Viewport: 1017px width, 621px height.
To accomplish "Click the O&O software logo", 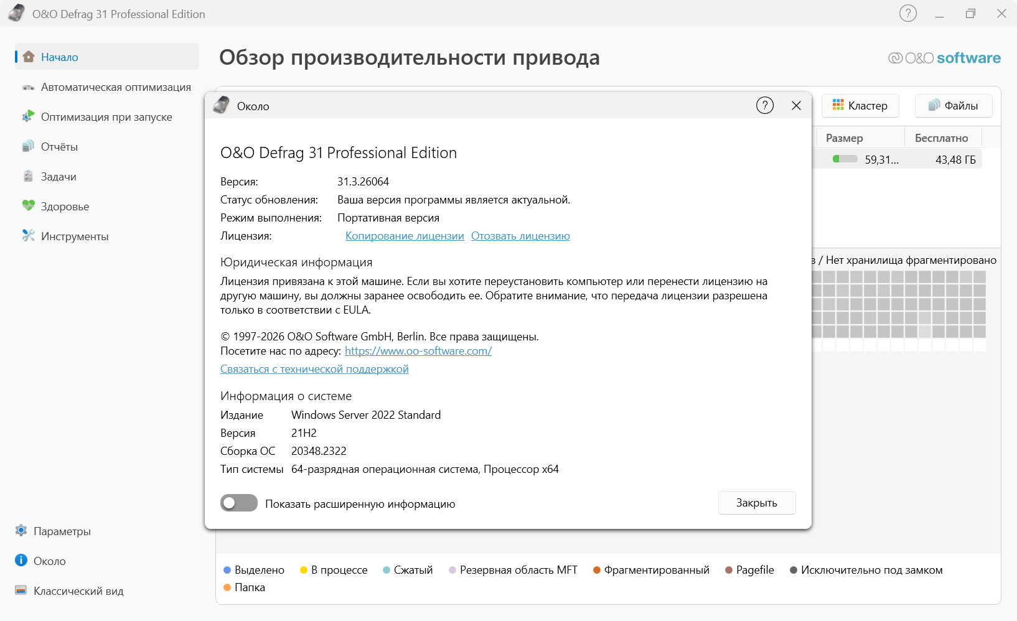I will 944,58.
